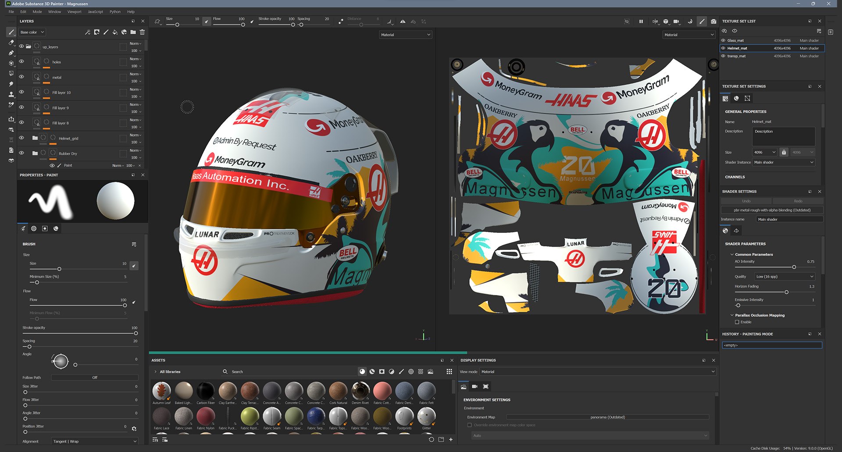
Task: Enable Parallax Occlusion Mapping checkbox
Action: (737, 322)
